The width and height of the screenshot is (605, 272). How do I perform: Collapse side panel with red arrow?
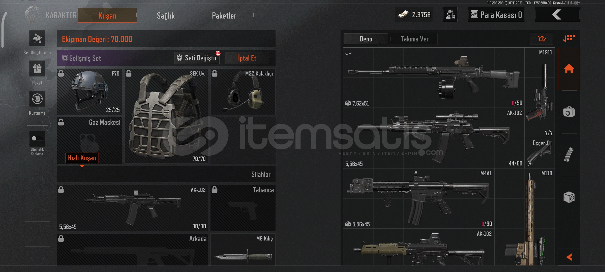(x=569, y=257)
